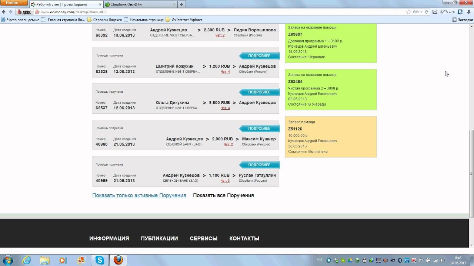Expand address bar history dropdown arrow
The image size is (474, 266).
pos(422,12)
